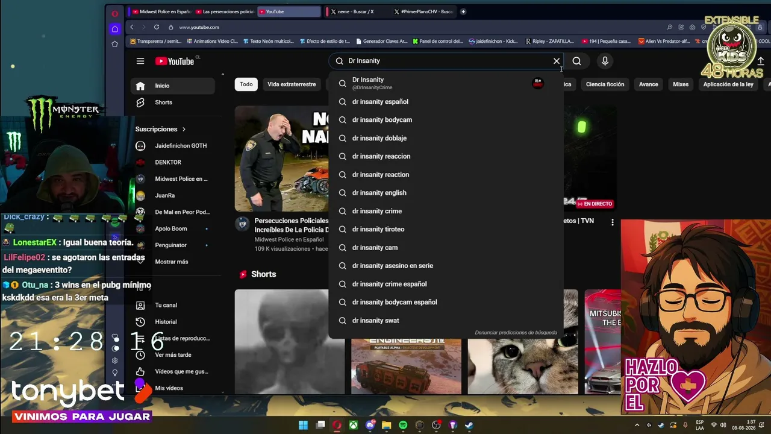771x434 pixels.
Task: Choose suggestion 'dr insanity reaccion'
Action: tap(446, 156)
